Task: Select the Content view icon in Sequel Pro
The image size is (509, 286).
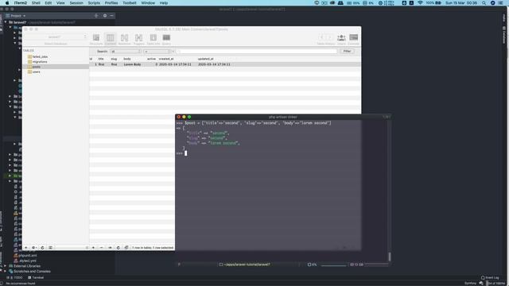Action: pyautogui.click(x=111, y=39)
